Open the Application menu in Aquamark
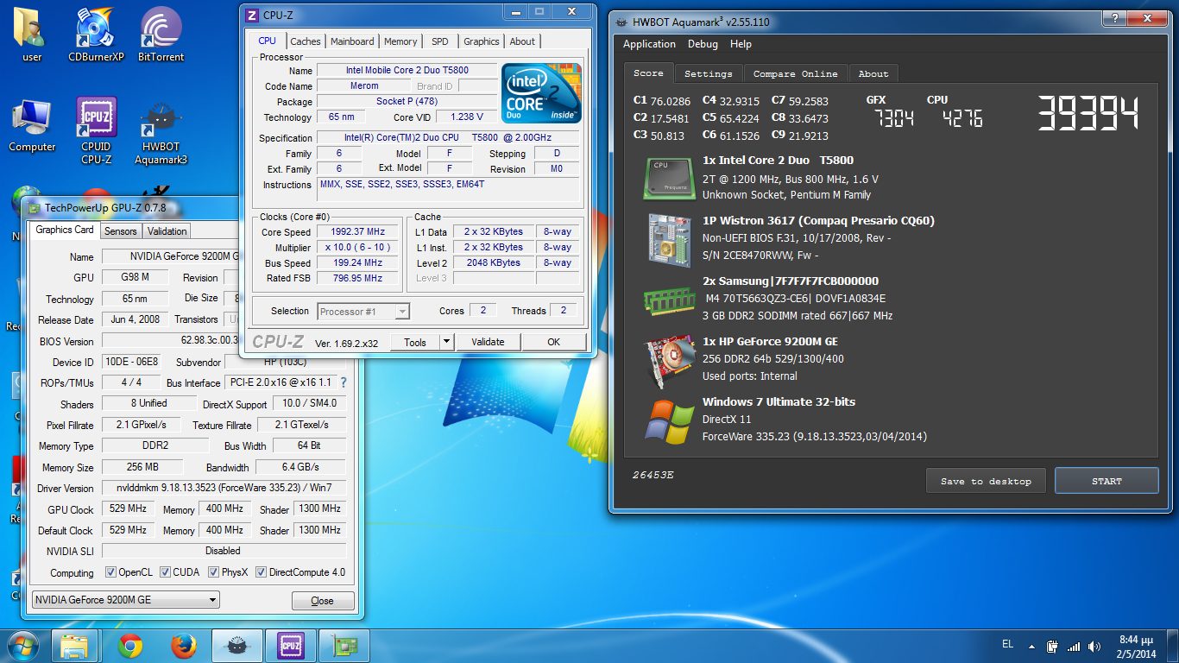The height and width of the screenshot is (663, 1179). coord(649,44)
